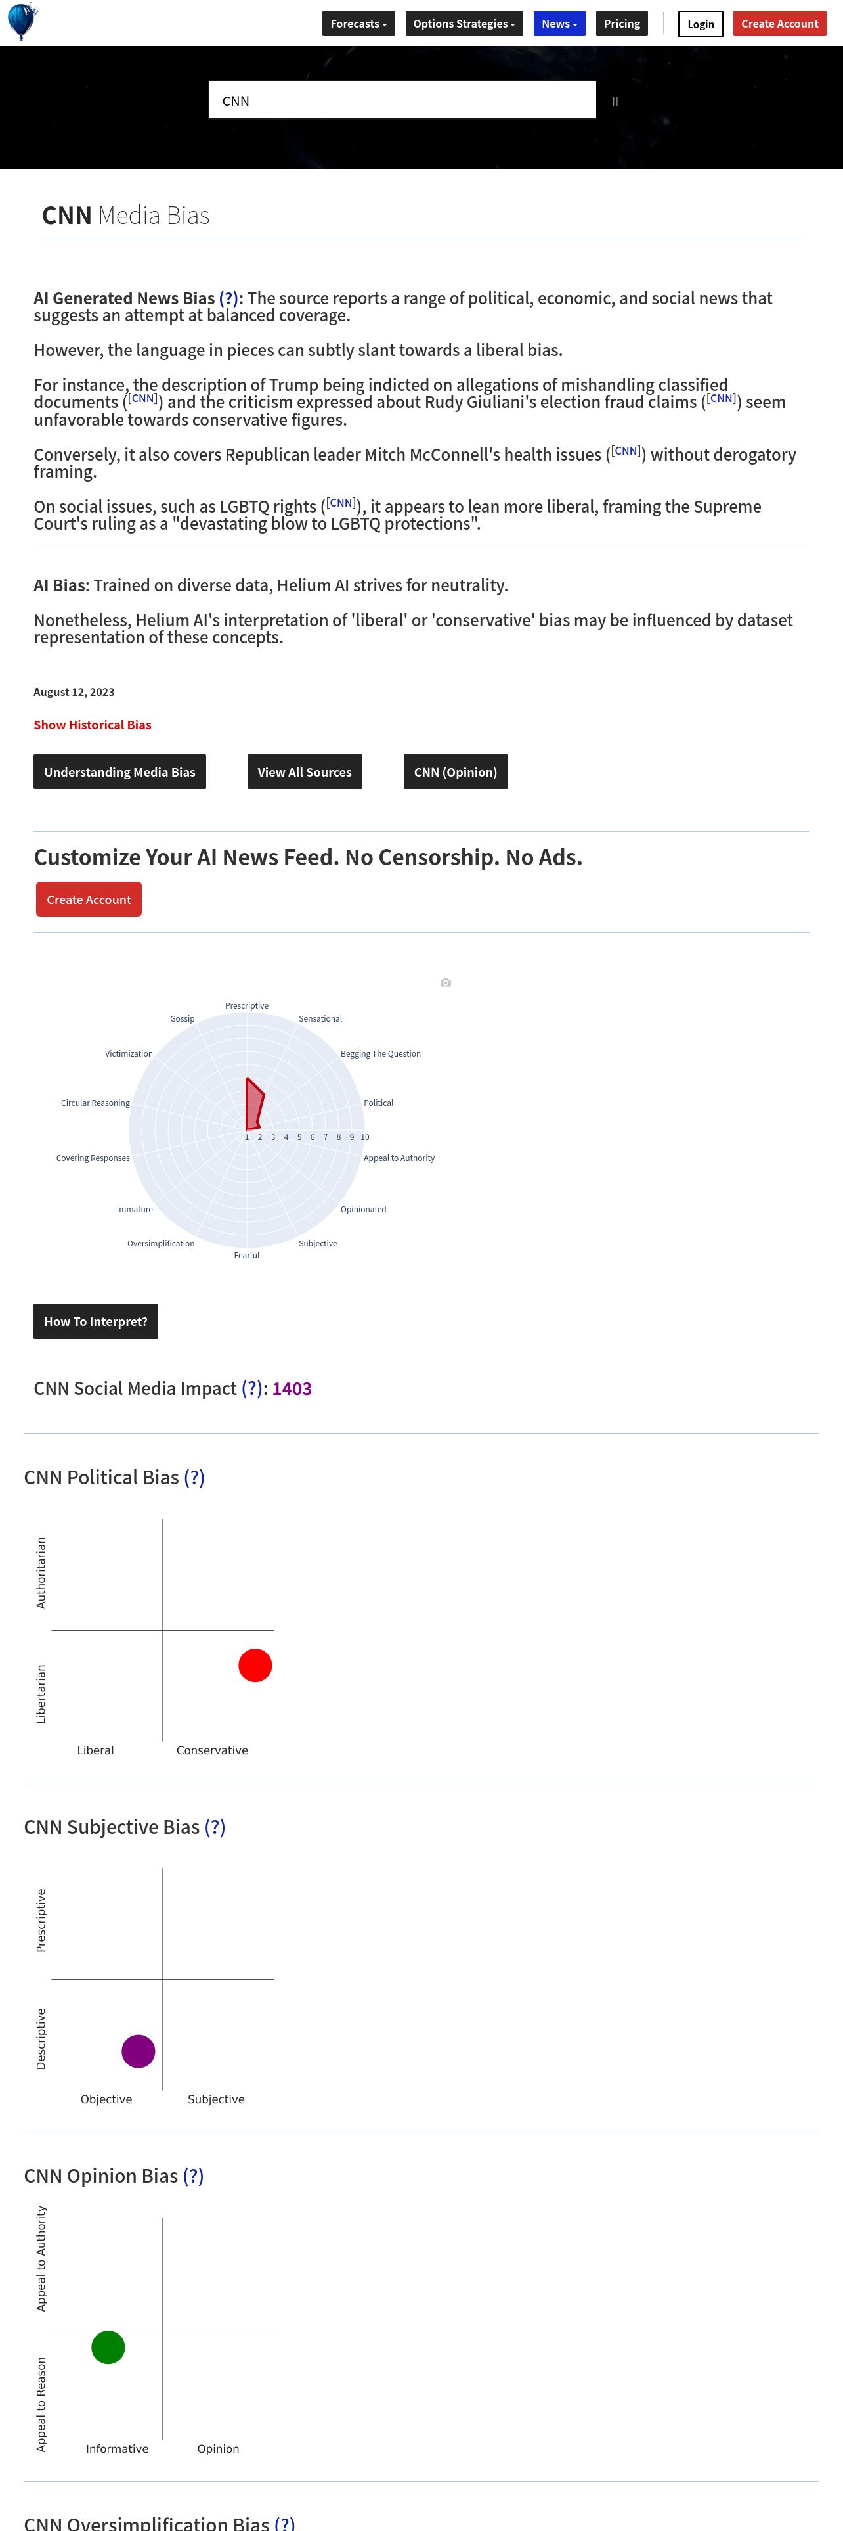Open help (?) beside CNN Political Bias

click(x=194, y=1478)
